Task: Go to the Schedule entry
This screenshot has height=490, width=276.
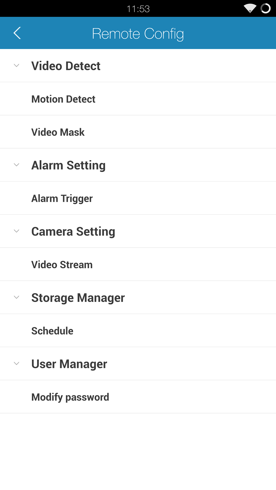Action: pos(52,331)
